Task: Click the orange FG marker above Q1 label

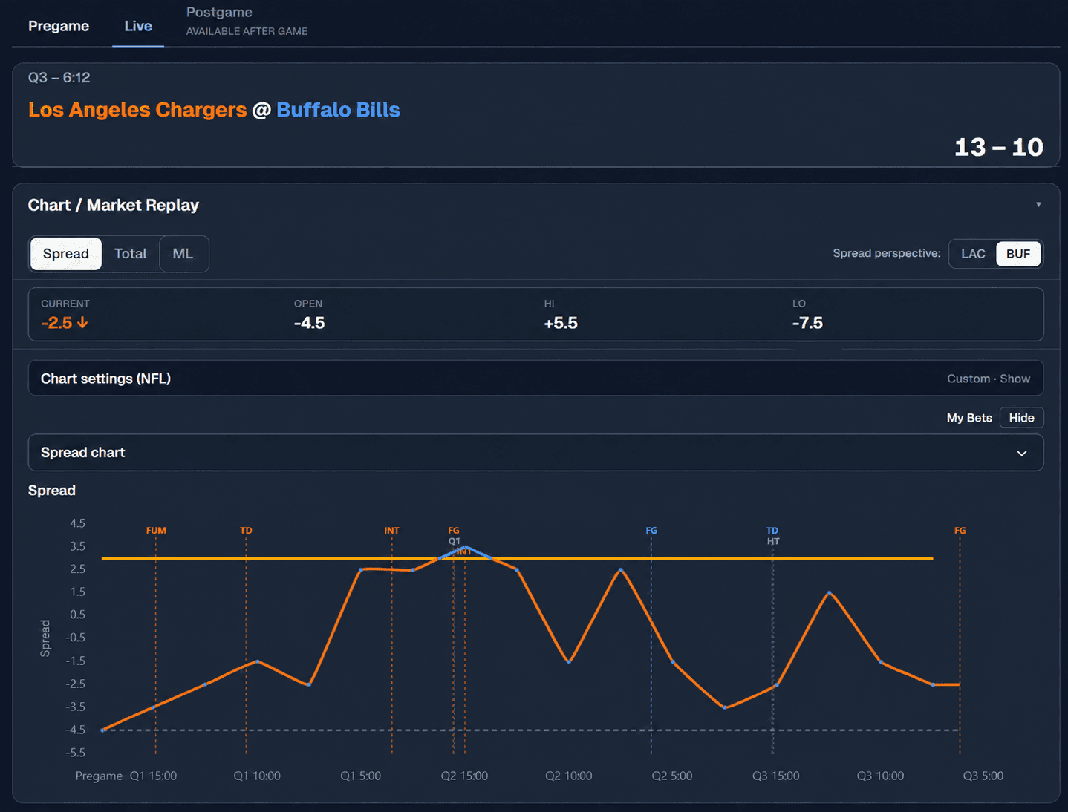Action: tap(454, 531)
